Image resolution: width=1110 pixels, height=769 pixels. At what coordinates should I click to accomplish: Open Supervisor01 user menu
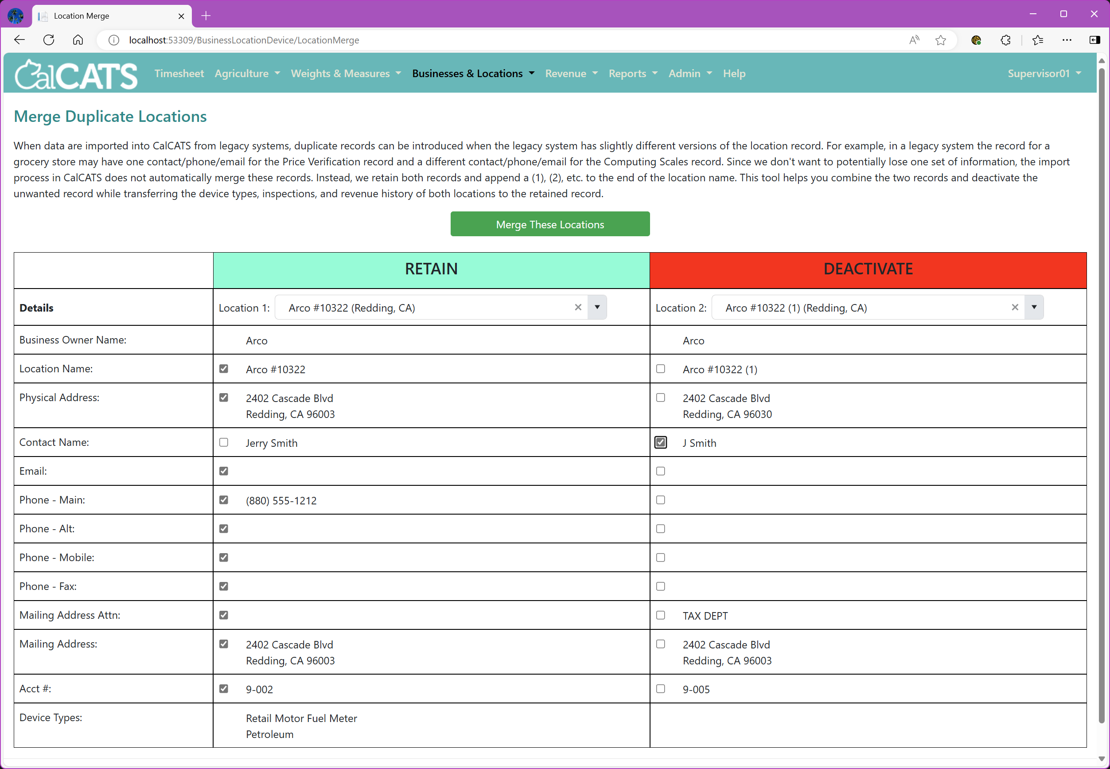(x=1044, y=74)
